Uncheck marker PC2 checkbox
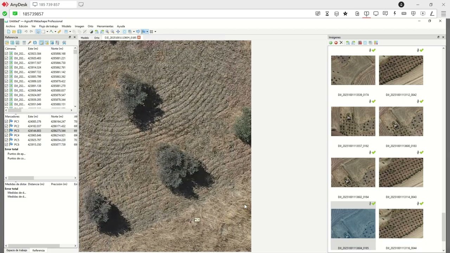The height and width of the screenshot is (253, 450). coord(6,126)
